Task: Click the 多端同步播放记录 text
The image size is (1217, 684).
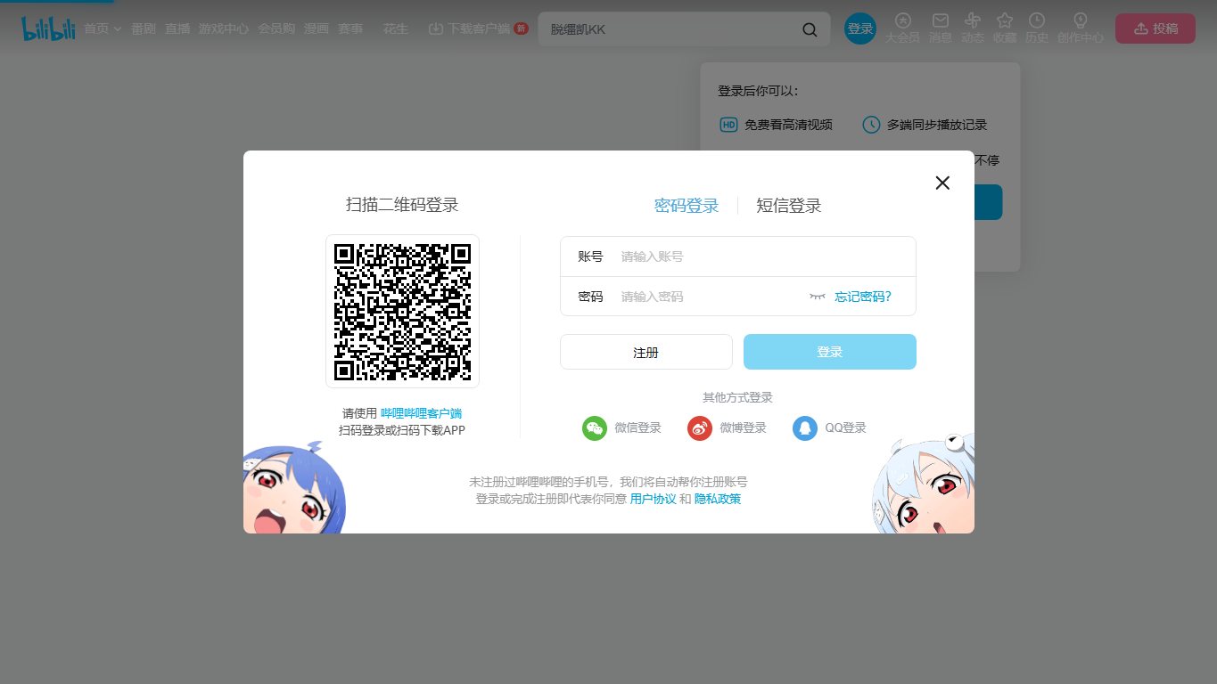Action: pos(937,126)
